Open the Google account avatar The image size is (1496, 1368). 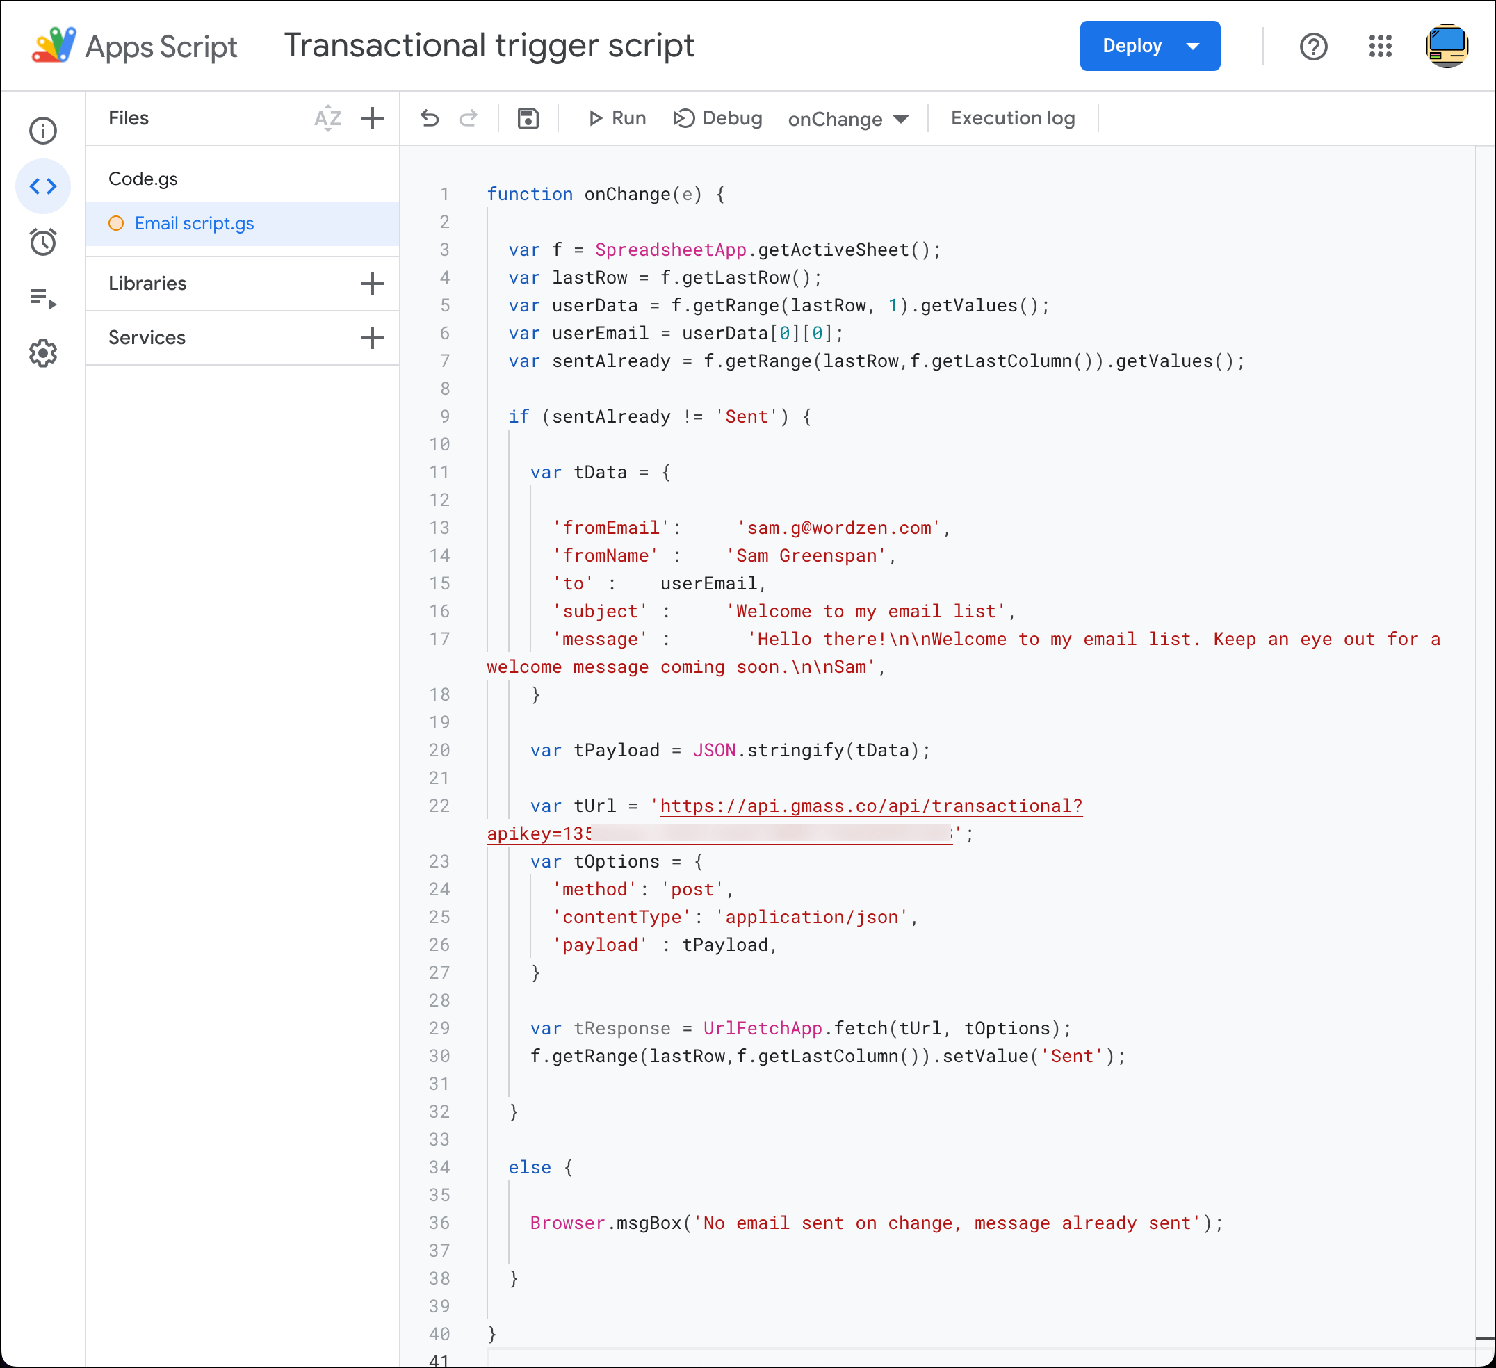pos(1446,46)
